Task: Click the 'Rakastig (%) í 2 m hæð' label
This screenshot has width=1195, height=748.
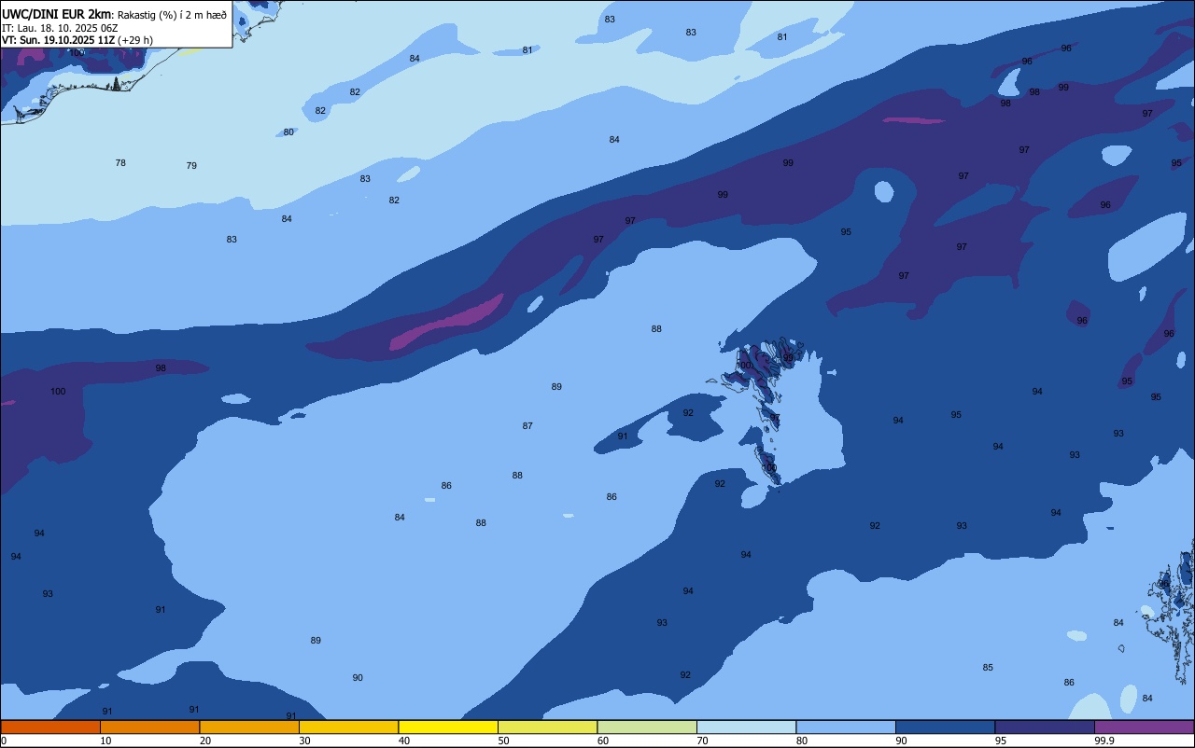Action: [172, 15]
